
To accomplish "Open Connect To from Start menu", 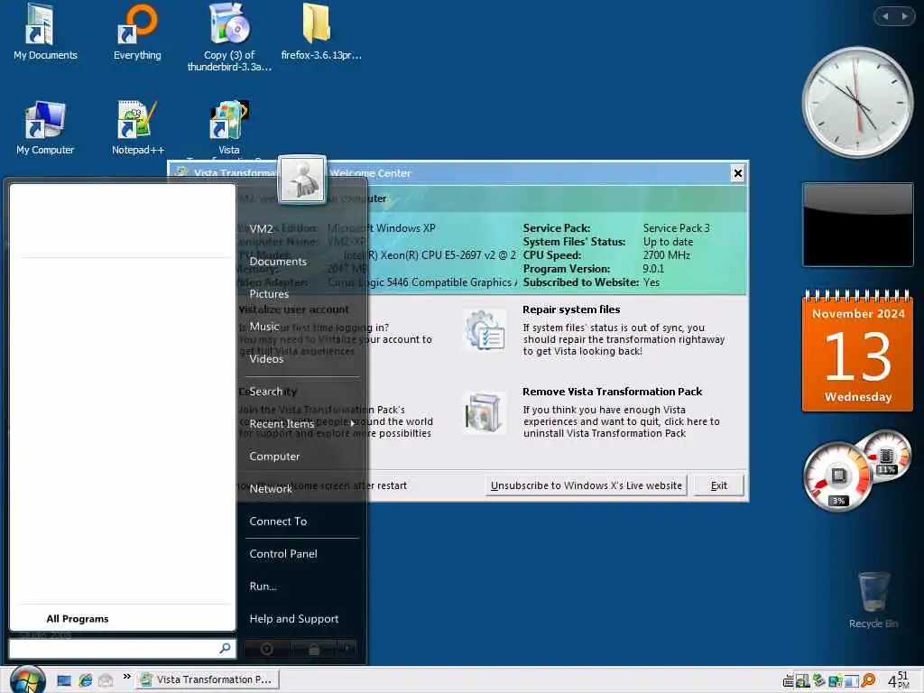I will pyautogui.click(x=278, y=521).
